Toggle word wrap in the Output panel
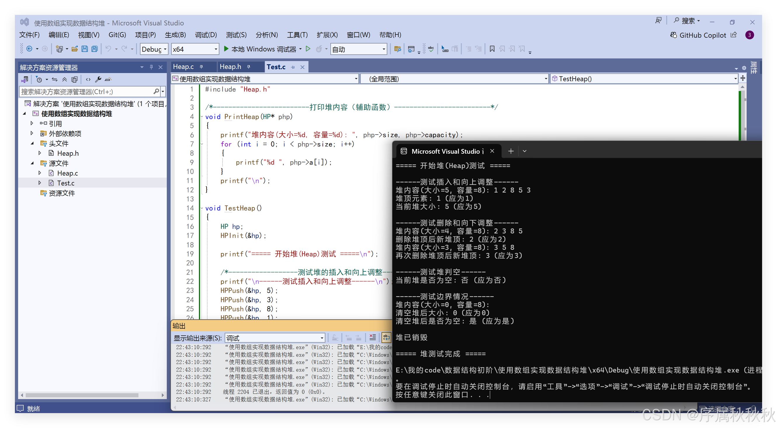Viewport: 777px width, 428px height. (x=386, y=337)
